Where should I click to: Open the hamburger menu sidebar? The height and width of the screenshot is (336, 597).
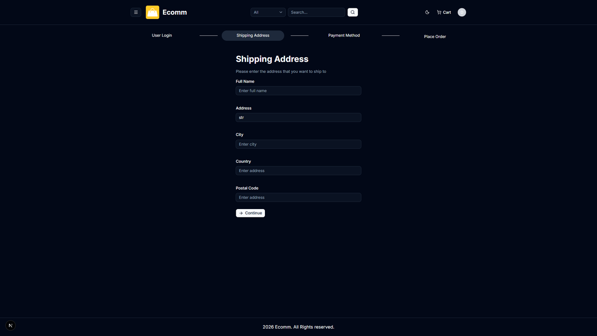click(136, 12)
